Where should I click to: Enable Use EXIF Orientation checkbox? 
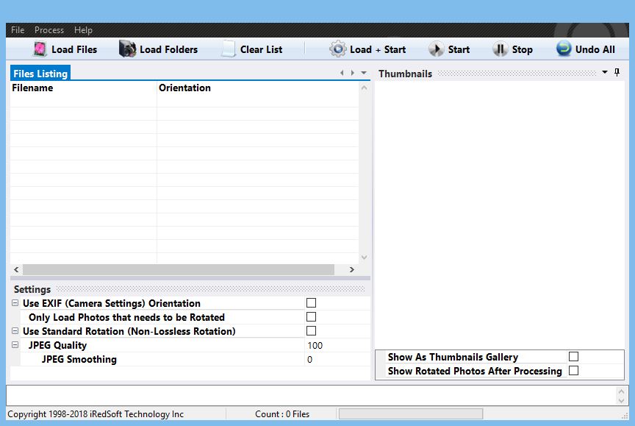311,303
